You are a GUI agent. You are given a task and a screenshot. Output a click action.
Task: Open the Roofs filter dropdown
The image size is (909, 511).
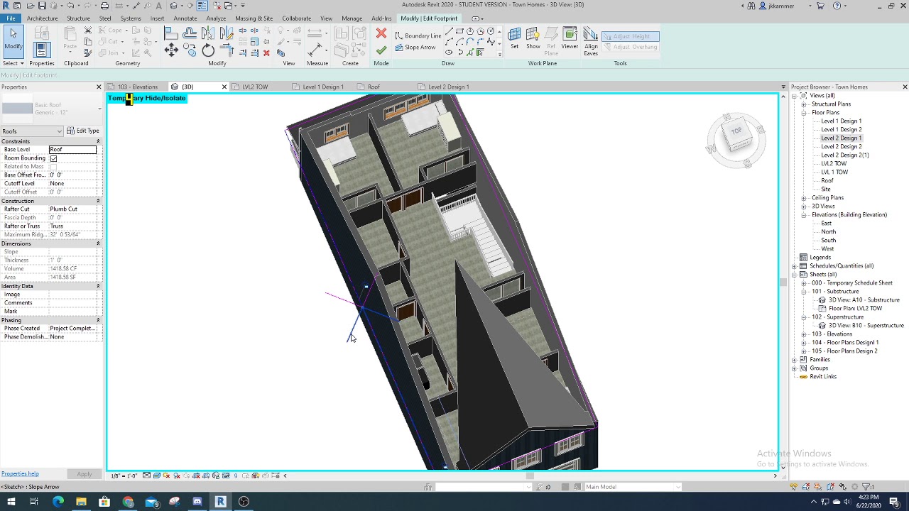click(x=32, y=131)
